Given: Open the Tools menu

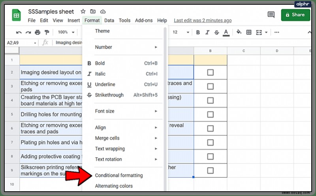Looking at the screenshot, I should 124,21.
